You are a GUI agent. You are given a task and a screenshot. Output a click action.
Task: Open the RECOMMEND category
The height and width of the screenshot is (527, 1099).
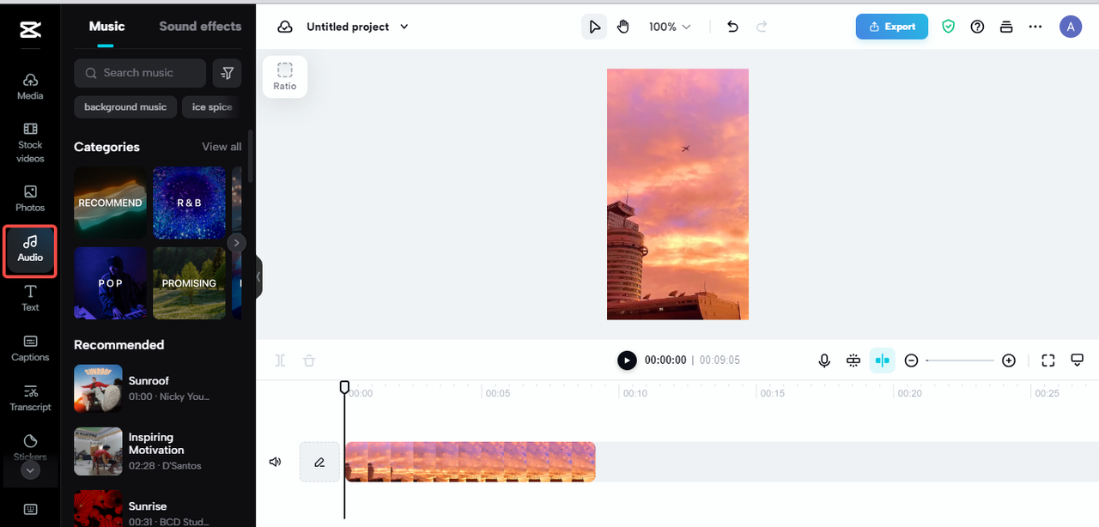tap(110, 203)
